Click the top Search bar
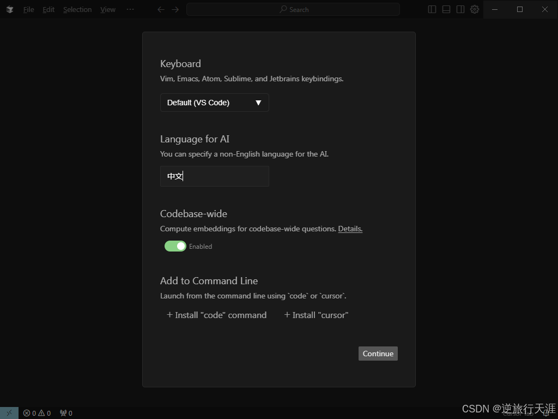Image resolution: width=558 pixels, height=419 pixels. pyautogui.click(x=293, y=10)
